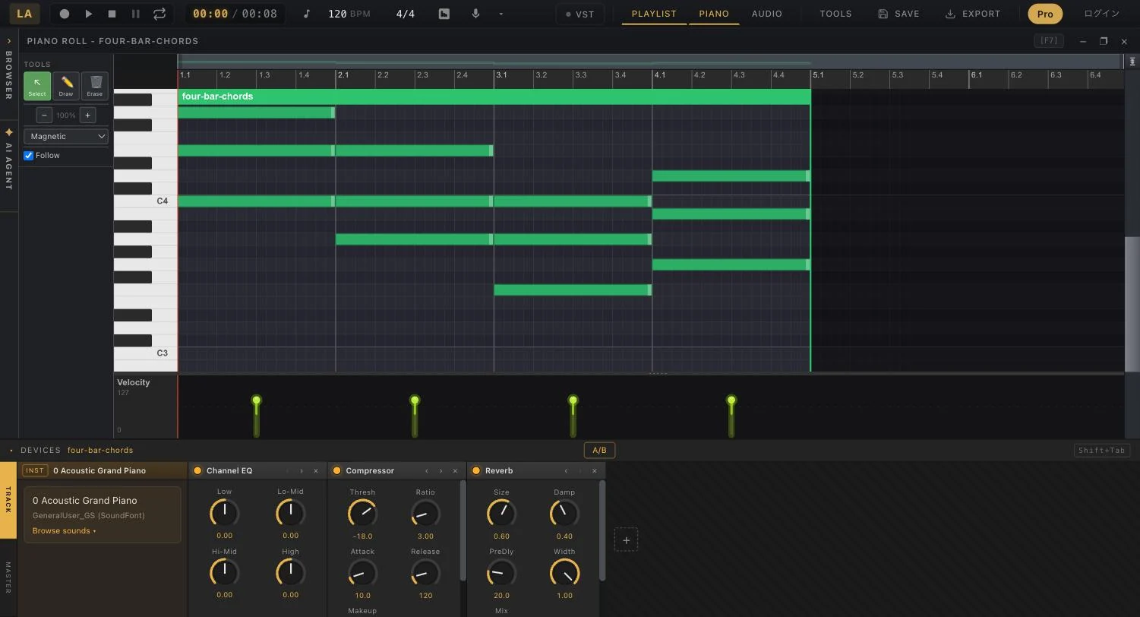Move Compressor right with arrow
The height and width of the screenshot is (617, 1140).
coord(441,471)
